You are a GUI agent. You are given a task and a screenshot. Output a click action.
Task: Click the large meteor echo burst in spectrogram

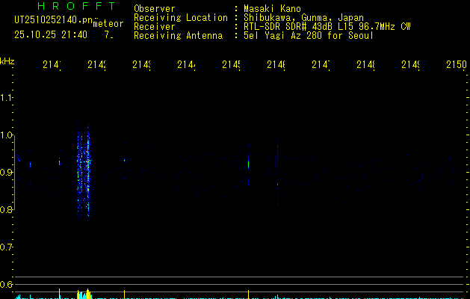click(x=84, y=173)
